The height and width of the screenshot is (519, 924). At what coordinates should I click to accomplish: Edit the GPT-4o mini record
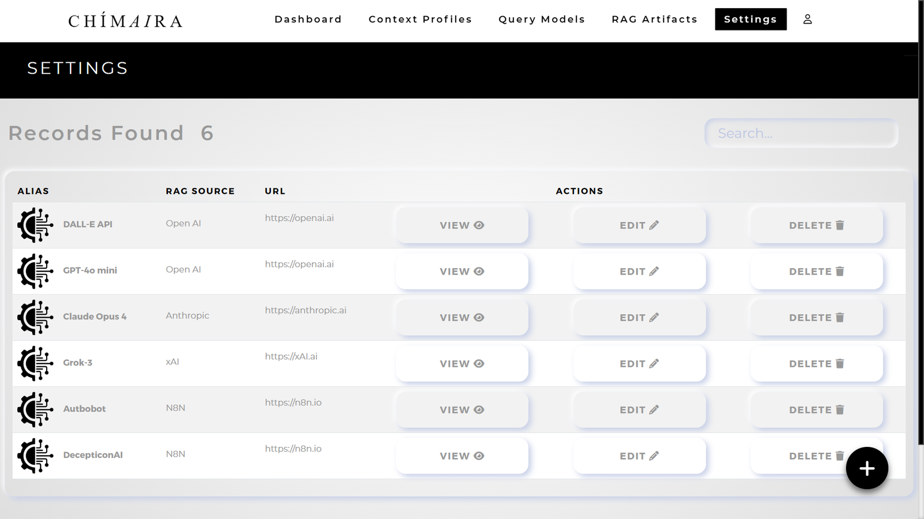[639, 272]
